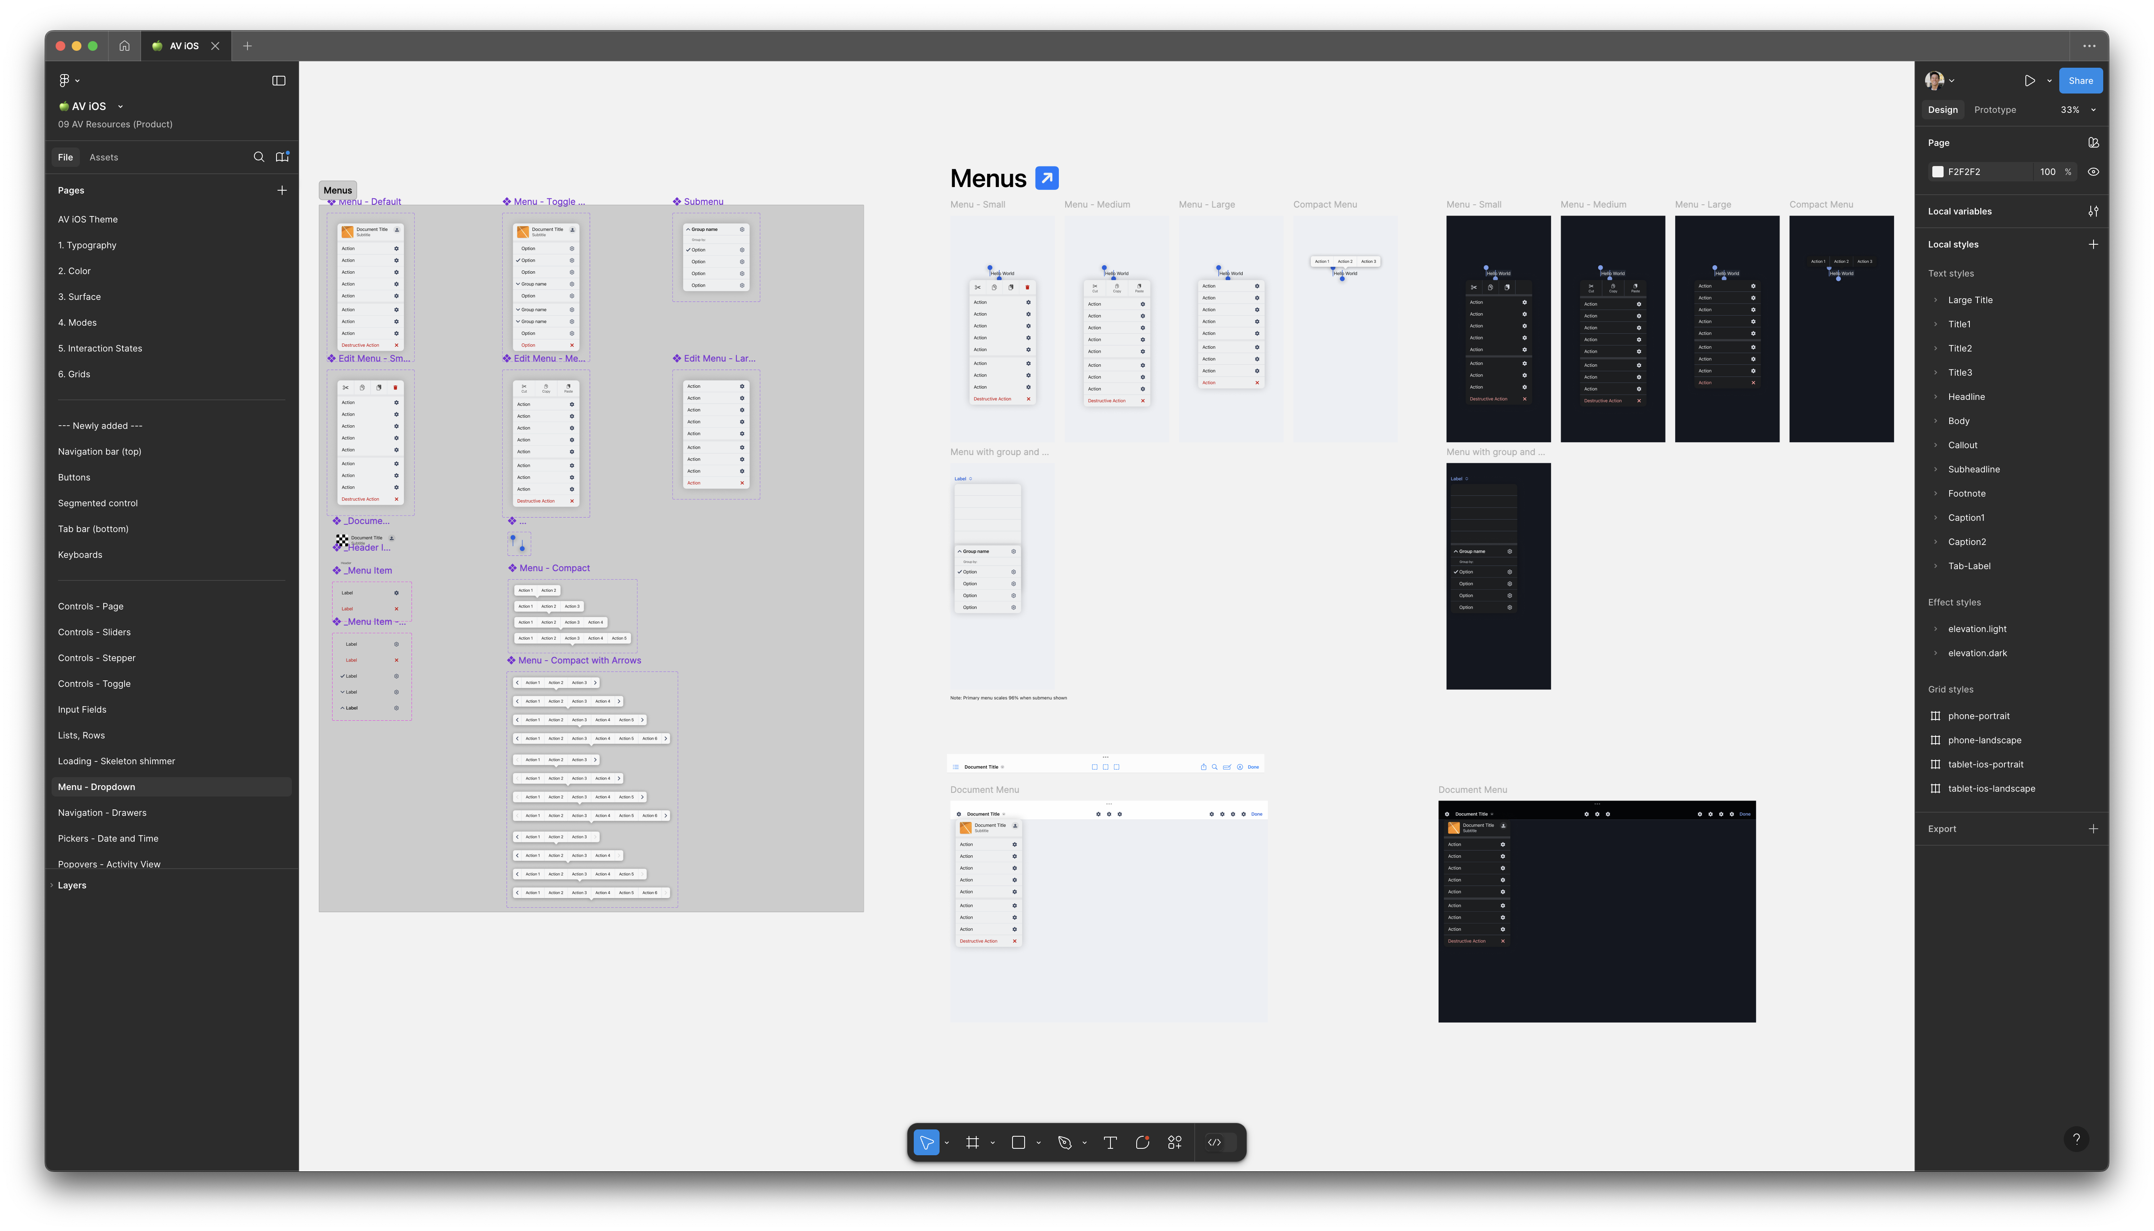2154x1231 pixels.
Task: Select the Menus section label on canvas
Action: click(x=337, y=190)
